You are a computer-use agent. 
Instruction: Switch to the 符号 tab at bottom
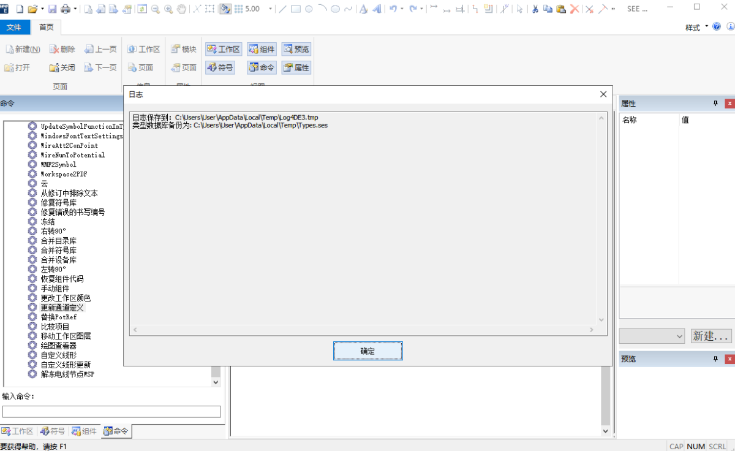tap(53, 431)
